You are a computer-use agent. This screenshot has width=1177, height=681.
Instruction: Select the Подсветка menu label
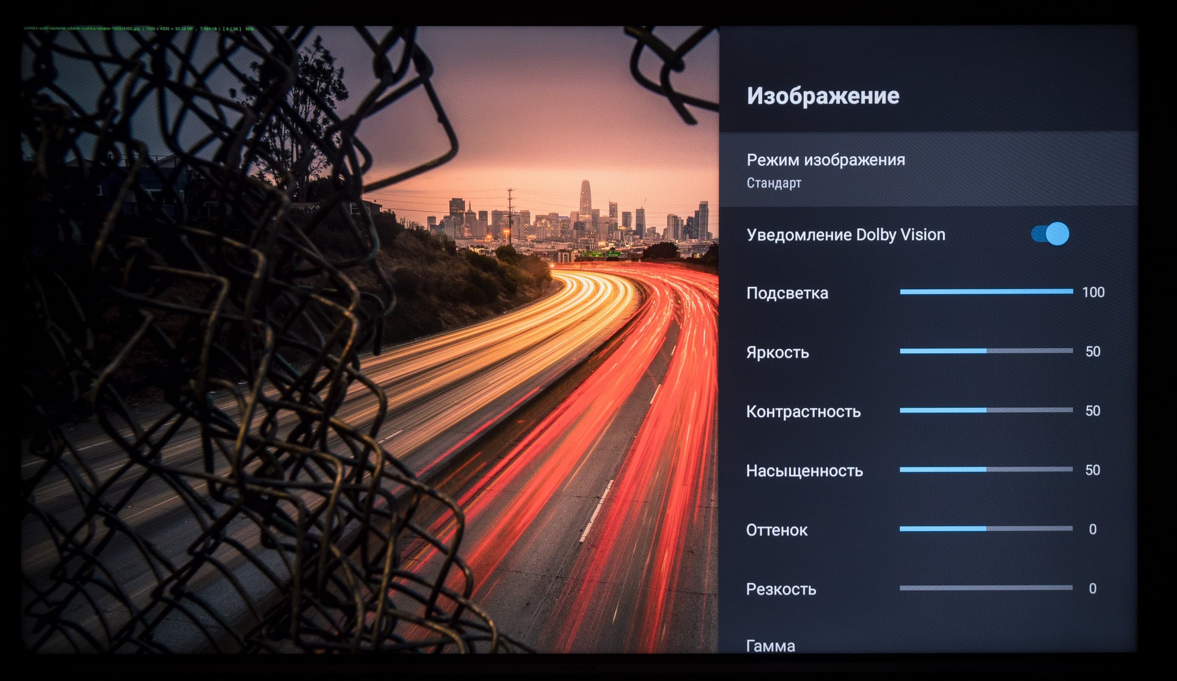coord(787,293)
